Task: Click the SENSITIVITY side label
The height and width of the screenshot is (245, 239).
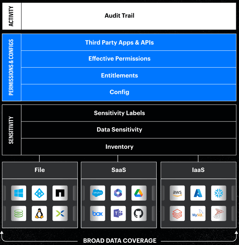Action: [11, 130]
